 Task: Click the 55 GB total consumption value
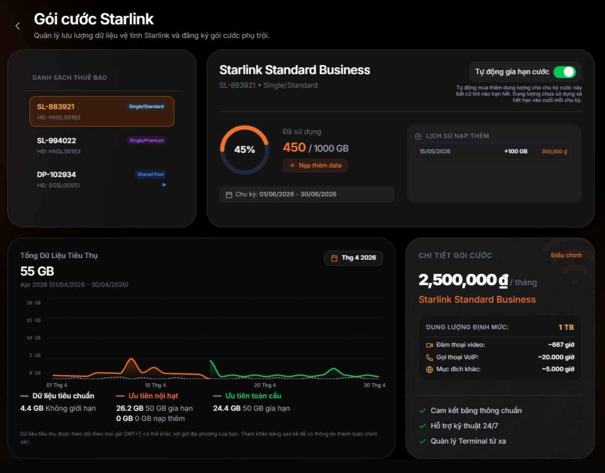pos(37,271)
